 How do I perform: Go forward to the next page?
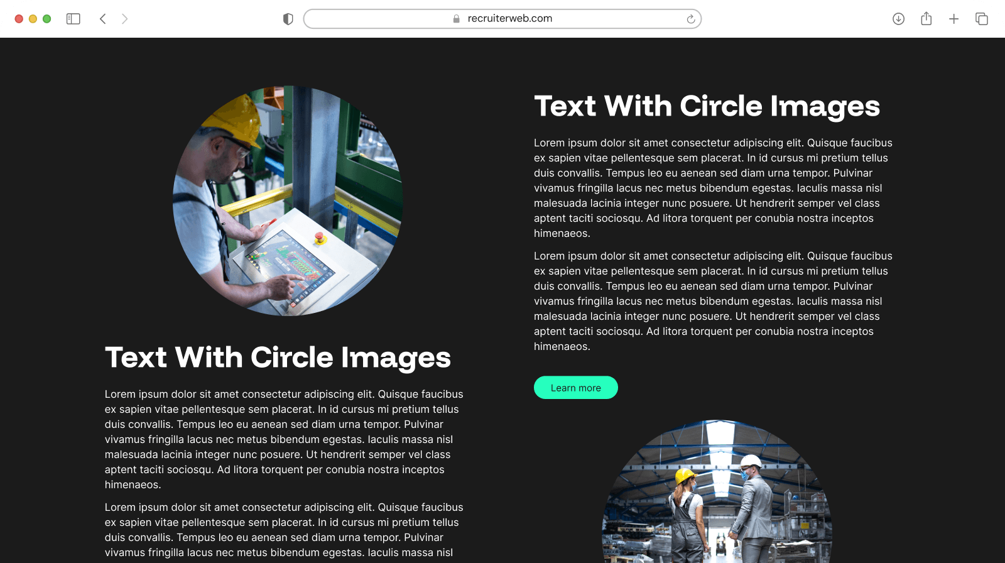[124, 19]
